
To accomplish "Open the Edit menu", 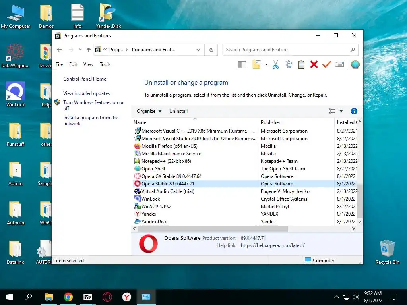I will pos(73,64).
